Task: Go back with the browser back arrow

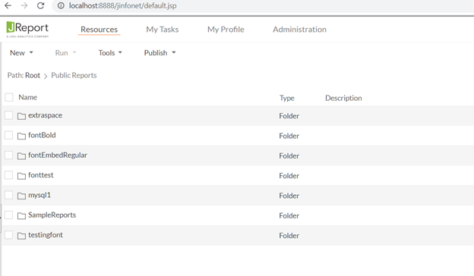Action: pos(8,5)
